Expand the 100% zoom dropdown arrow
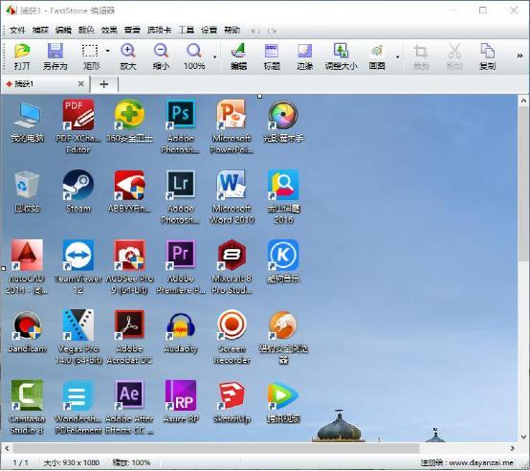This screenshot has width=530, height=471. (x=214, y=56)
